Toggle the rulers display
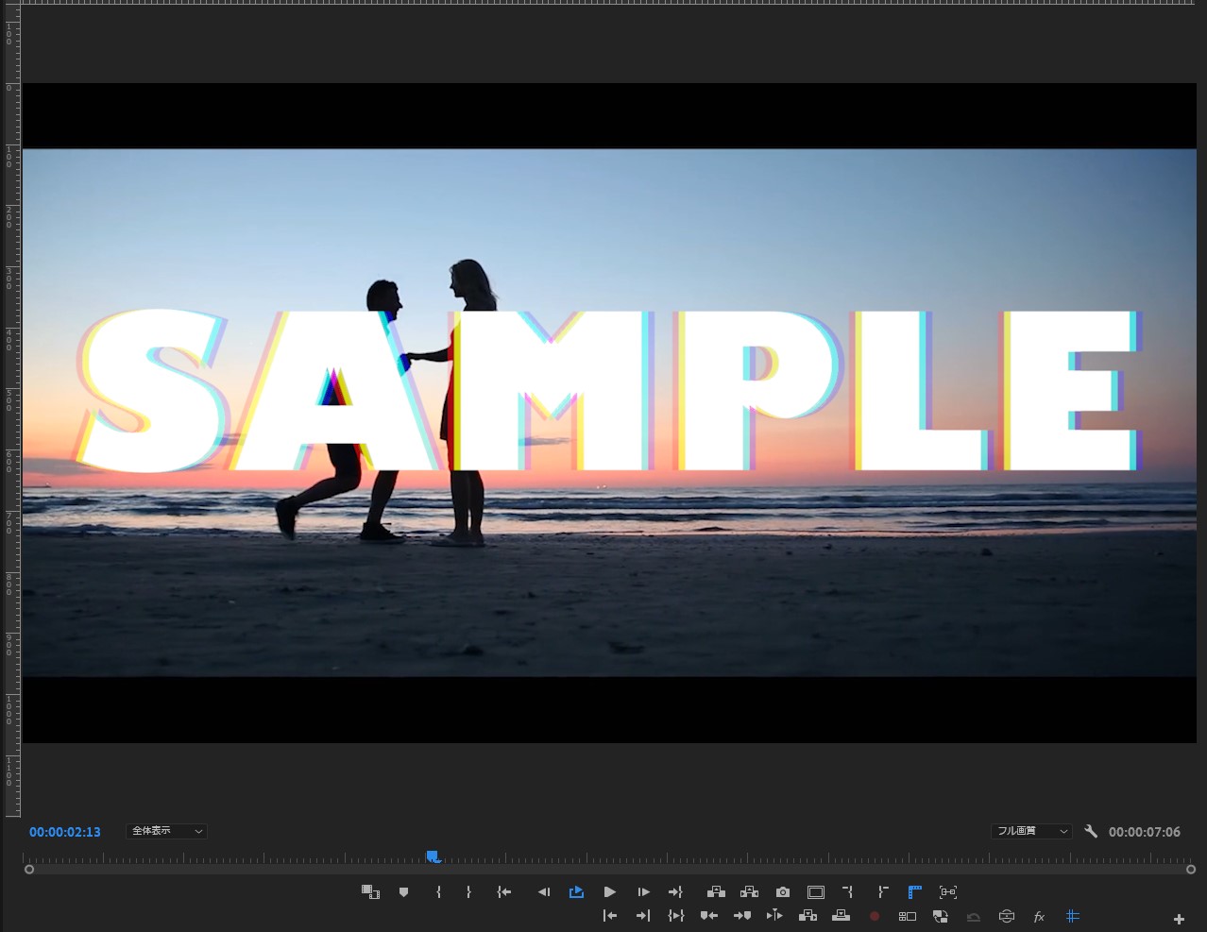Viewport: 1207px width, 932px height. point(914,891)
